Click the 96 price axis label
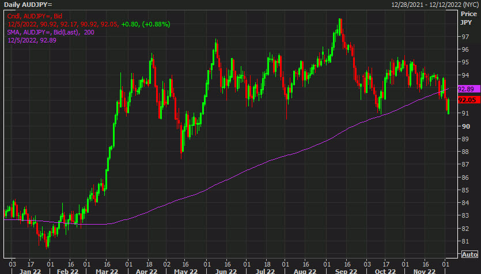The image size is (481, 274). (x=465, y=49)
